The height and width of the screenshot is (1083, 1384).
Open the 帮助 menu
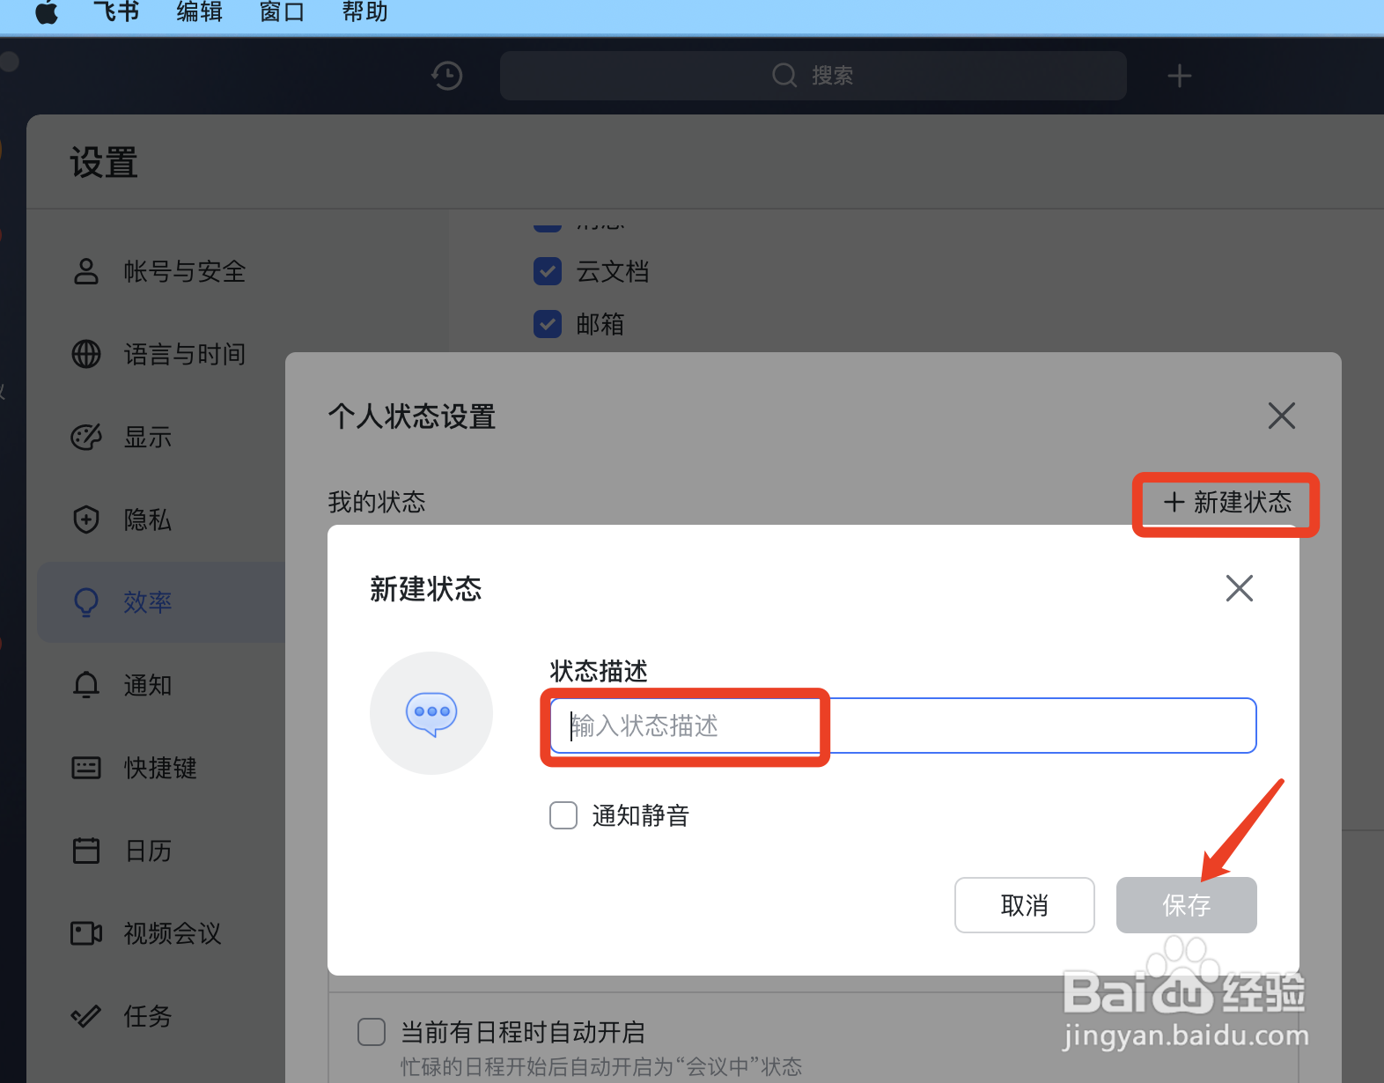364,12
